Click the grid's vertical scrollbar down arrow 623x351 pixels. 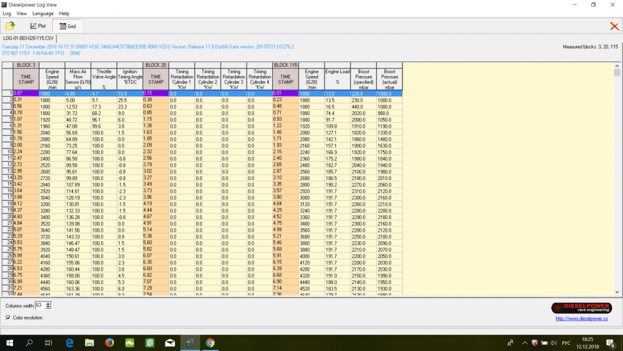click(x=617, y=291)
